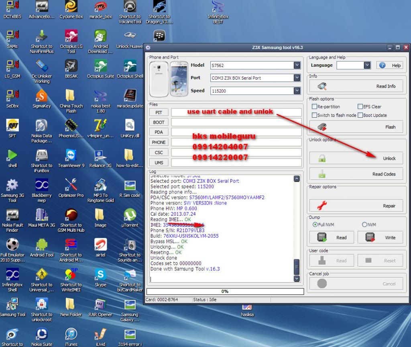The height and width of the screenshot is (347, 411).
Task: Open the Language dropdown
Action: coord(367,65)
